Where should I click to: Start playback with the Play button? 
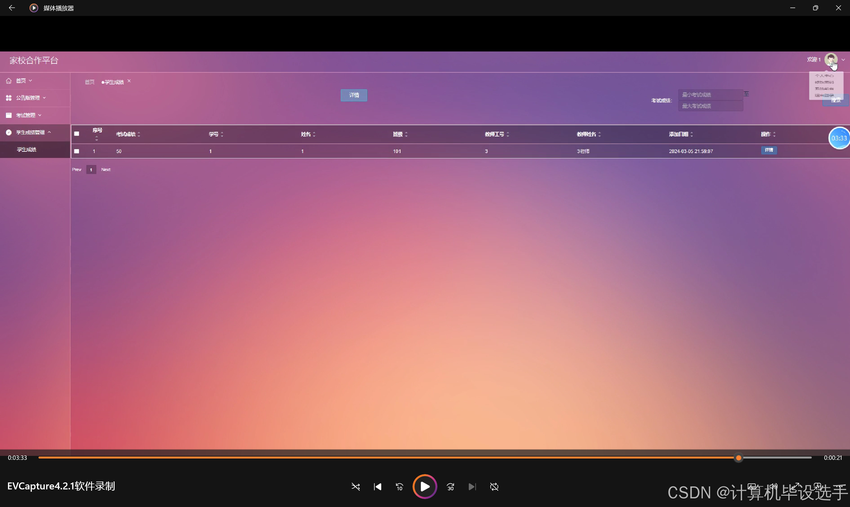[425, 486]
